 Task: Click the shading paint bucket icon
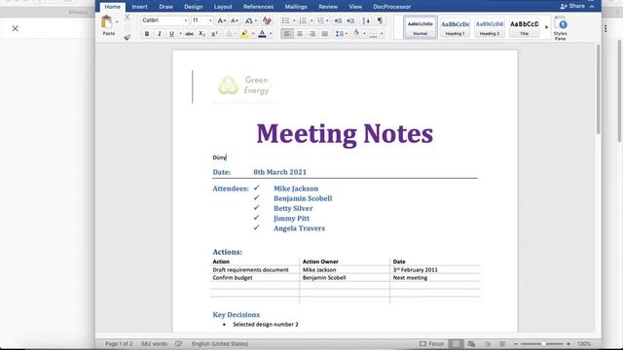tap(356, 34)
